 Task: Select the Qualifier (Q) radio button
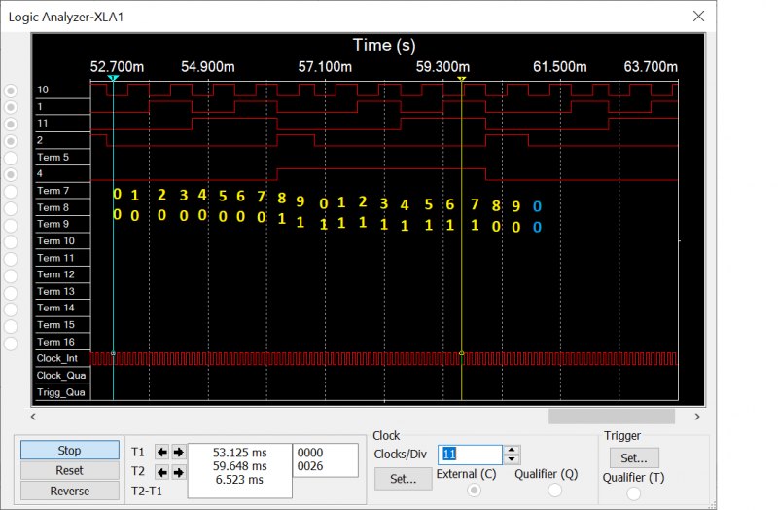(x=555, y=491)
